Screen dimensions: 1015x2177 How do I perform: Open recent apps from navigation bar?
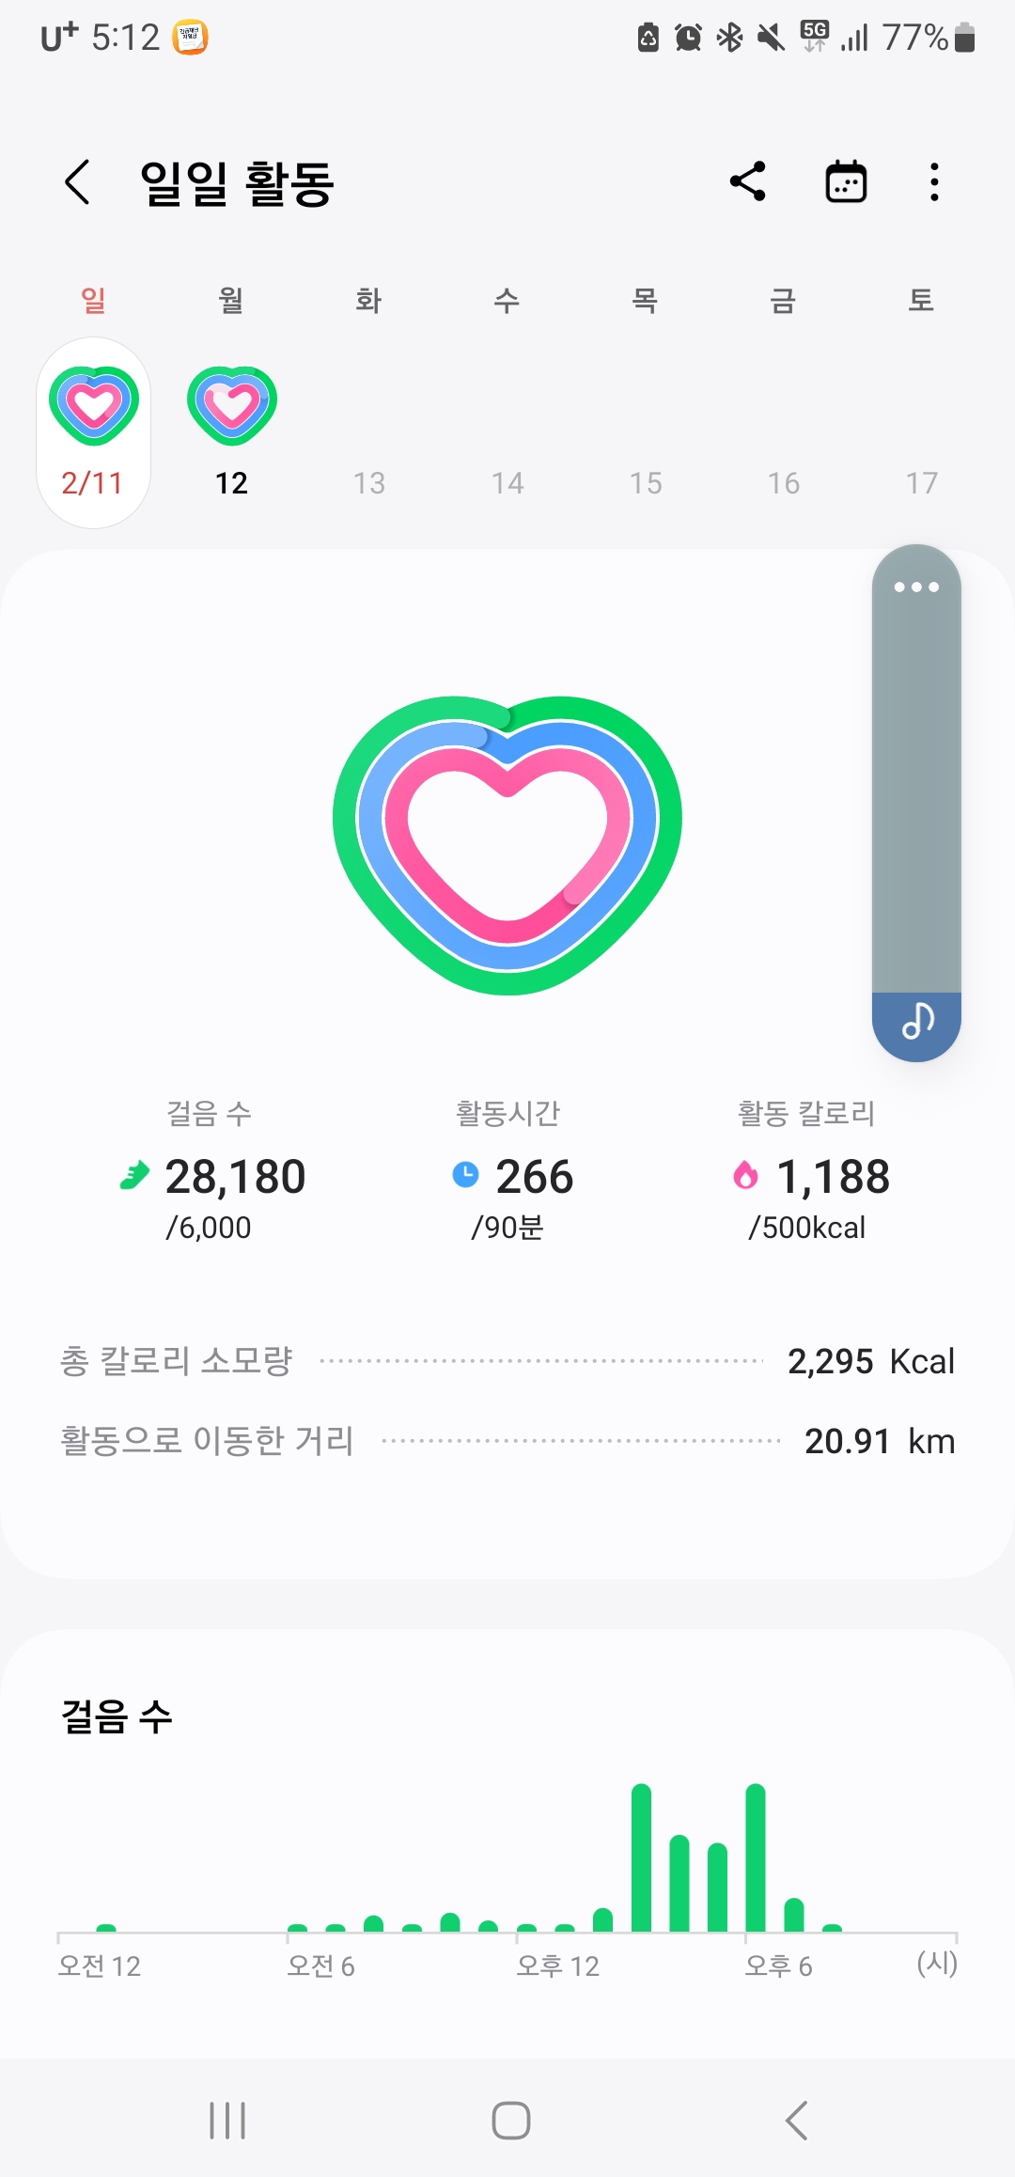227,2121
